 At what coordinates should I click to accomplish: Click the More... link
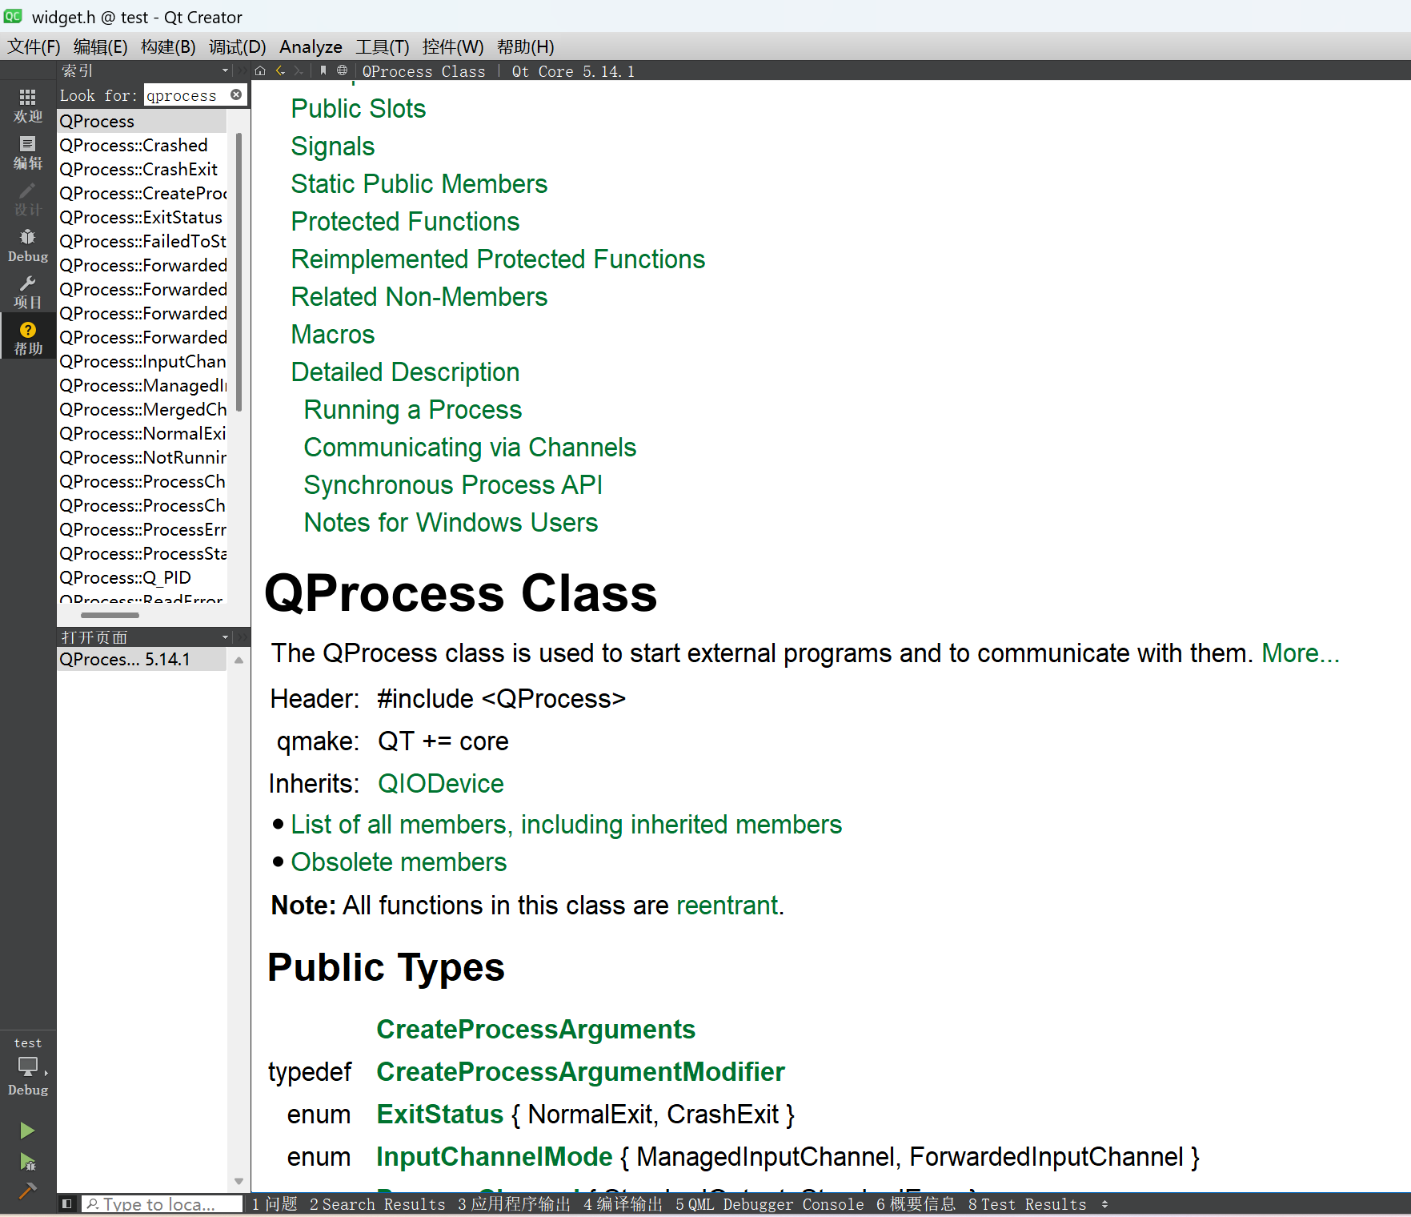[x=1301, y=653]
